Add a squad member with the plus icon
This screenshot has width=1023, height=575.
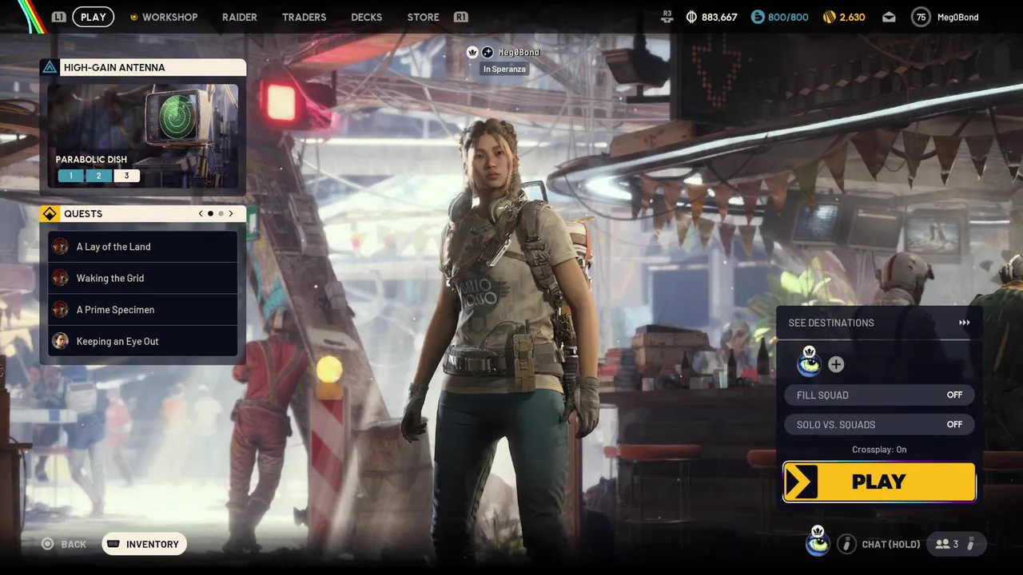[x=836, y=365]
